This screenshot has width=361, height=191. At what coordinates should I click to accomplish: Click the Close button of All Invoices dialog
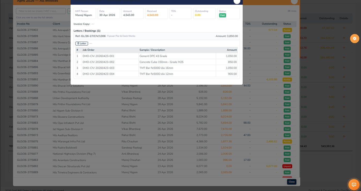click(292, 182)
